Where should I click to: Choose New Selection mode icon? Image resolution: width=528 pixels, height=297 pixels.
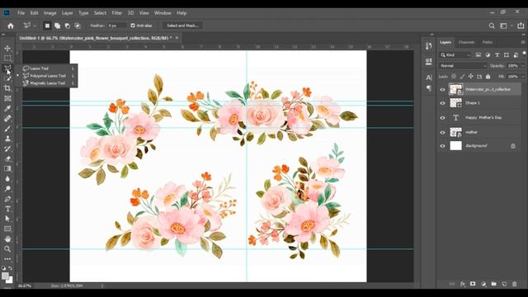(47, 26)
